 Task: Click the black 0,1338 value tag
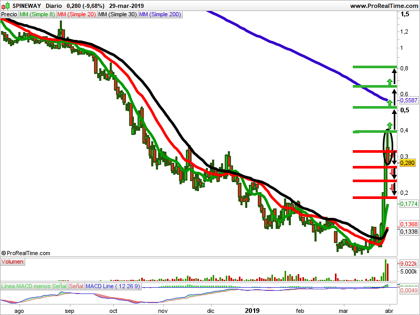click(x=409, y=232)
